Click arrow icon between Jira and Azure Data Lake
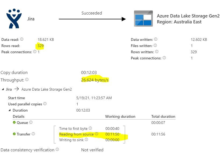Screen dimensions: 220x157 click(x=17, y=89)
